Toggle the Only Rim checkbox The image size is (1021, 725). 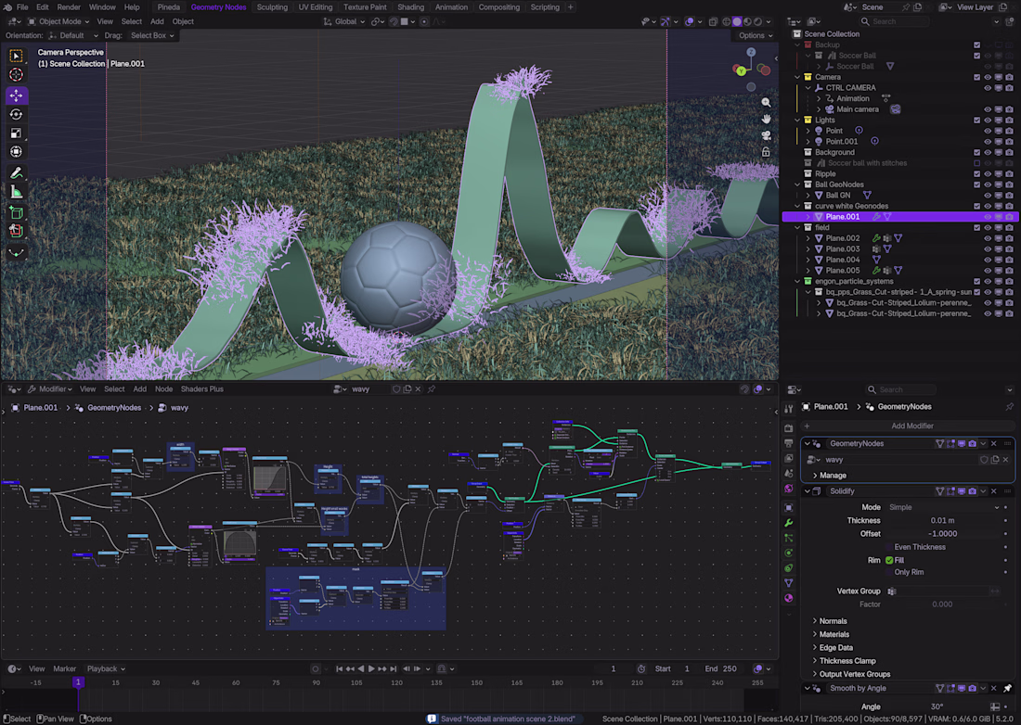click(x=889, y=572)
